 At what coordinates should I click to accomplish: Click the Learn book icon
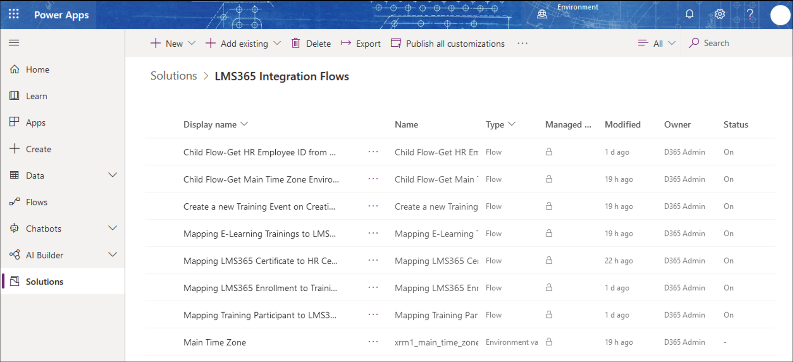[14, 96]
